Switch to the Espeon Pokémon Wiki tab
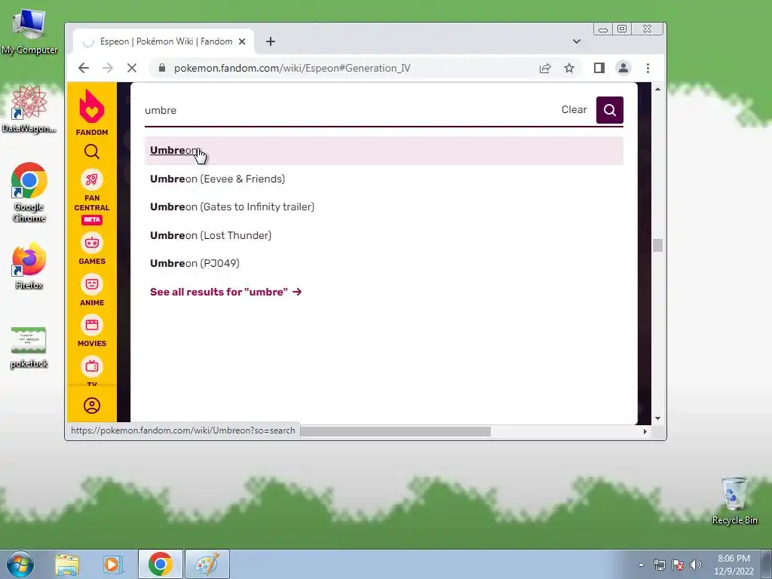 point(164,41)
